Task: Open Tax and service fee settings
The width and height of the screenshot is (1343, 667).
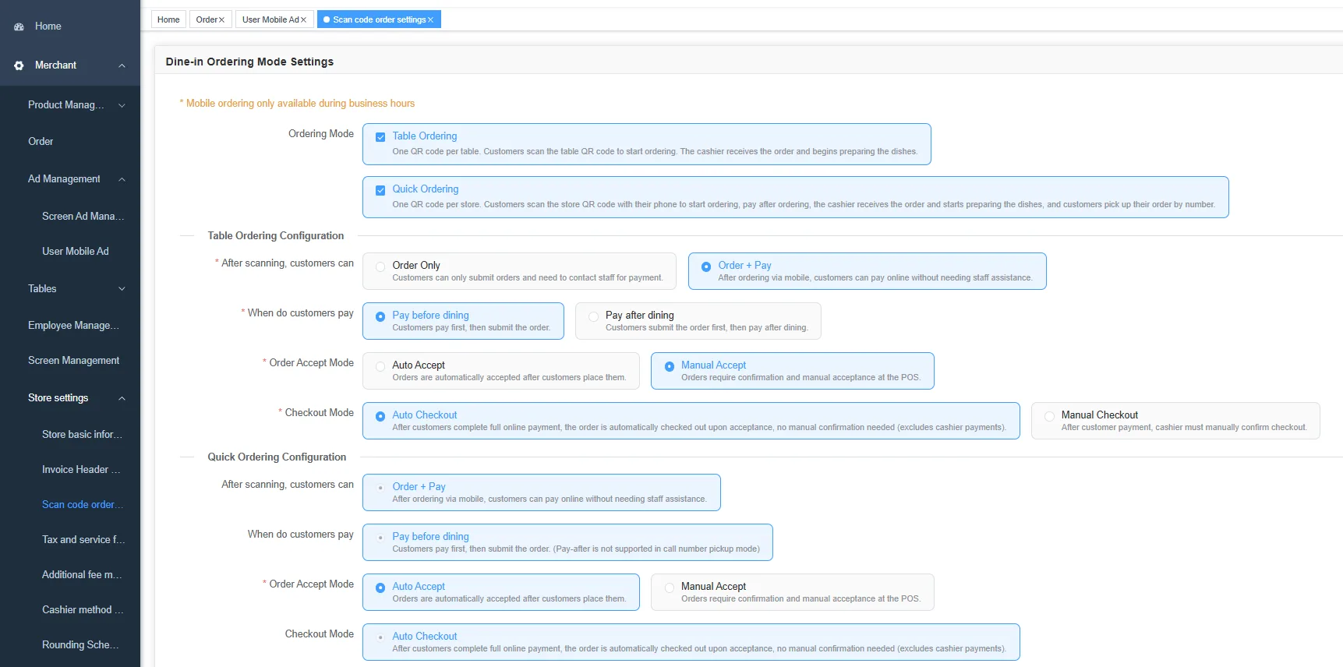Action: coord(70,540)
